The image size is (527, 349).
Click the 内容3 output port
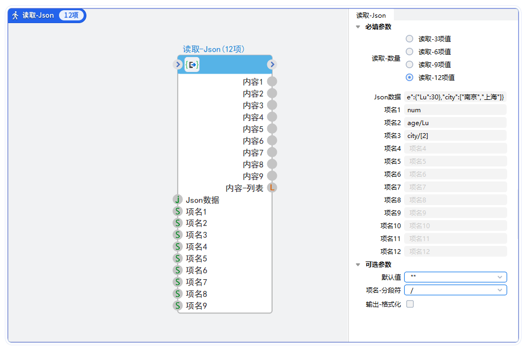[x=272, y=105]
